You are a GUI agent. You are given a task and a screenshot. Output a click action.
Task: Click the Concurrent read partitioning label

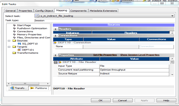coord(76,70)
